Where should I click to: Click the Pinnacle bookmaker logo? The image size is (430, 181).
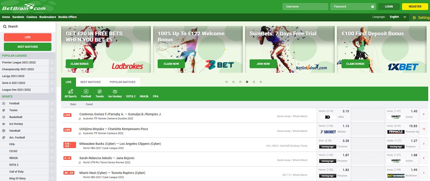396,132
